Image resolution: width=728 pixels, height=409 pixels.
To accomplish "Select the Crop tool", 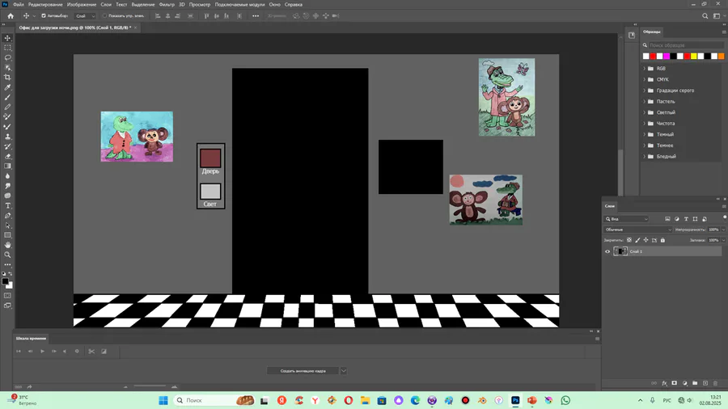I will (7, 78).
